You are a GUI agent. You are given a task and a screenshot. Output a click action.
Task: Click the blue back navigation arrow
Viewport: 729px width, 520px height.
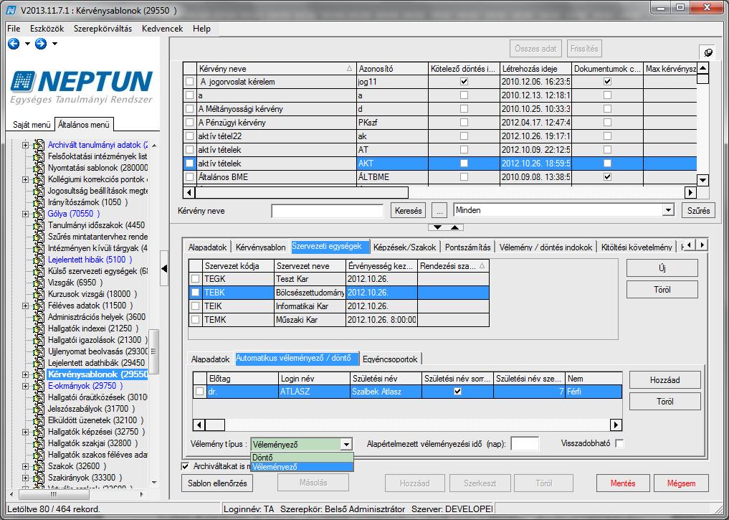click(14, 44)
